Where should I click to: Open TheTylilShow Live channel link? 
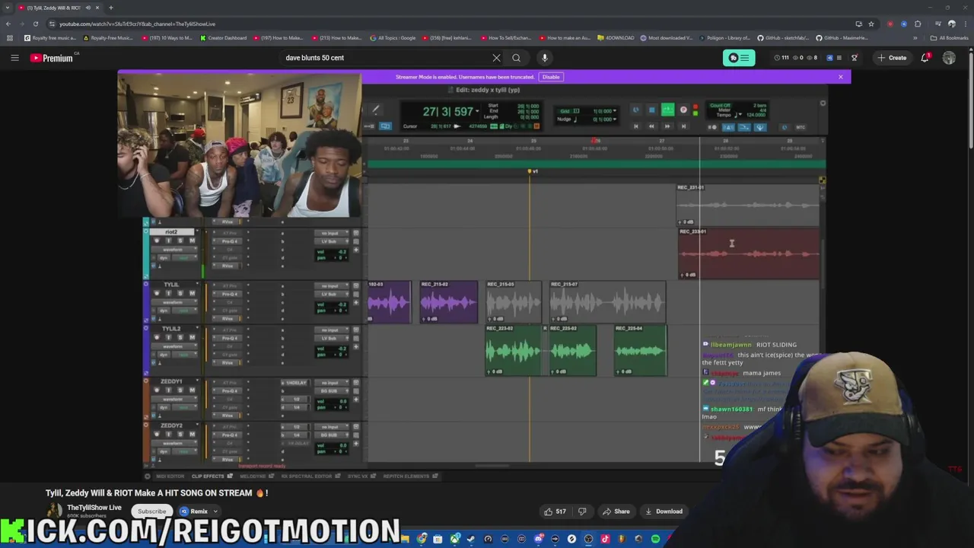coord(94,508)
